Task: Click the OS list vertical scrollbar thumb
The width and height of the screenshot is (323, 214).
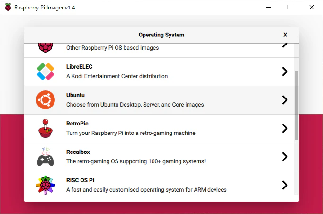Action: pyautogui.click(x=296, y=106)
